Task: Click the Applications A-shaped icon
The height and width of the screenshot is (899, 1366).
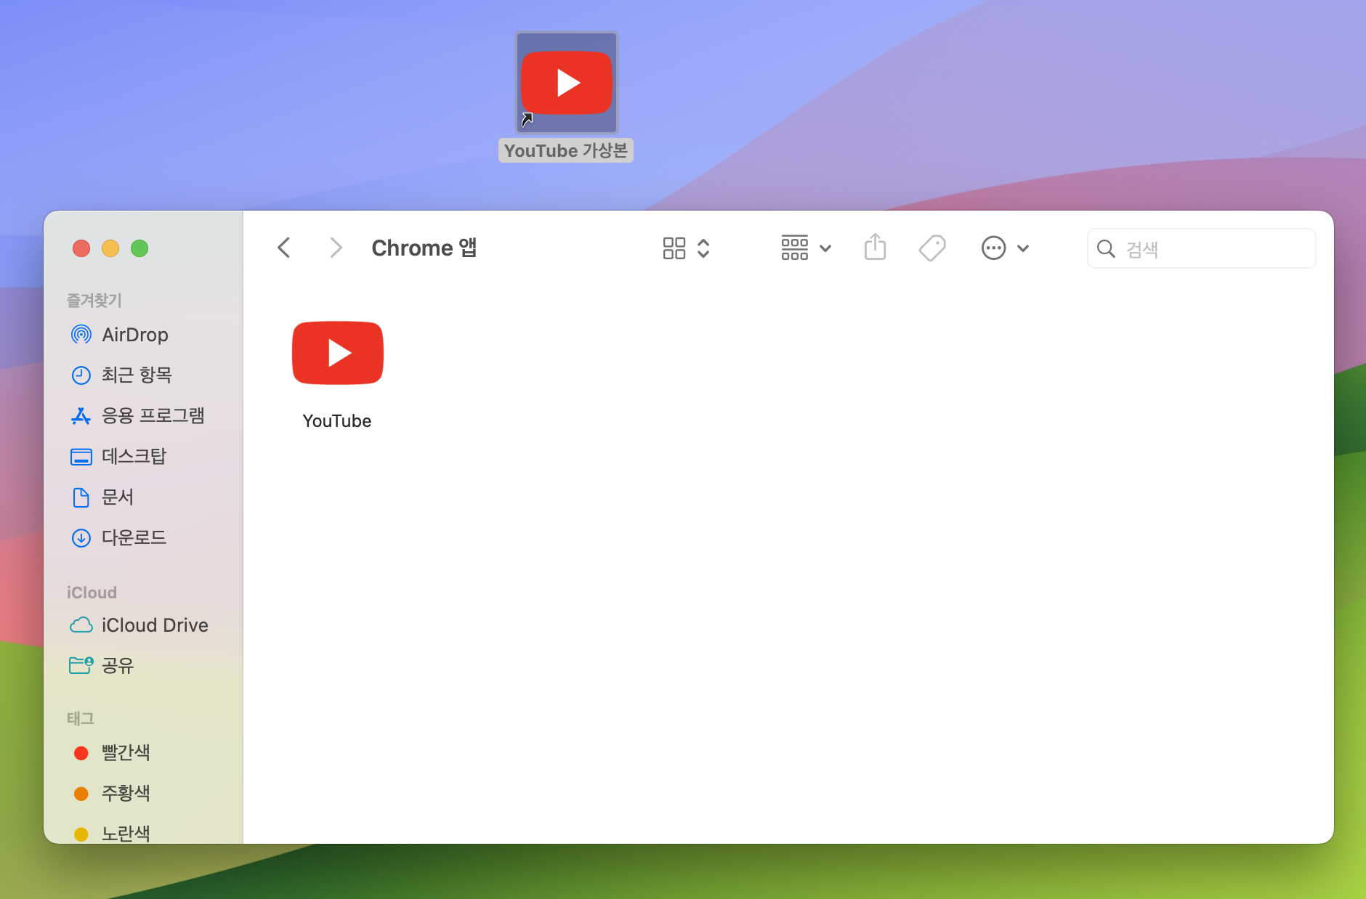Action: tap(81, 416)
